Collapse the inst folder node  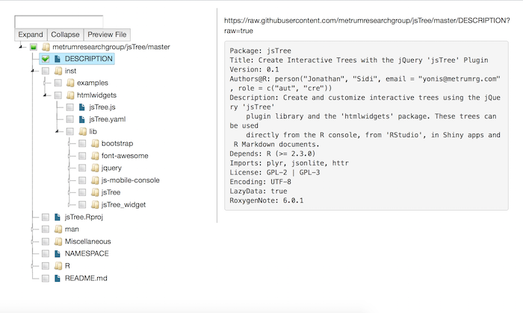(x=33, y=71)
